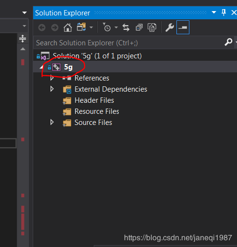Open the Pending Changes Filter clock icon
The image size is (237, 247).
(107, 27)
